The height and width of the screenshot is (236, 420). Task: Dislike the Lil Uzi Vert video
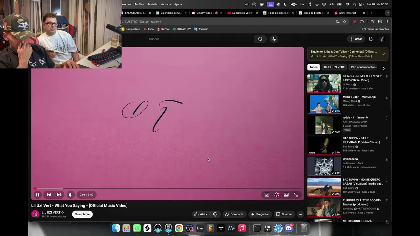pos(215,214)
